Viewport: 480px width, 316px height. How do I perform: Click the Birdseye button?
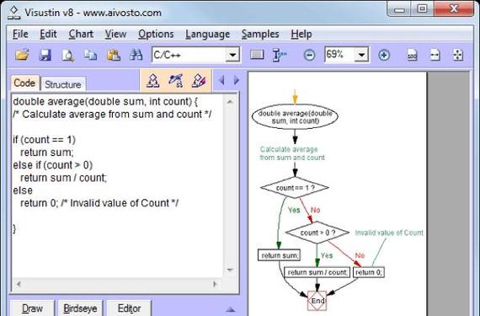(x=80, y=308)
